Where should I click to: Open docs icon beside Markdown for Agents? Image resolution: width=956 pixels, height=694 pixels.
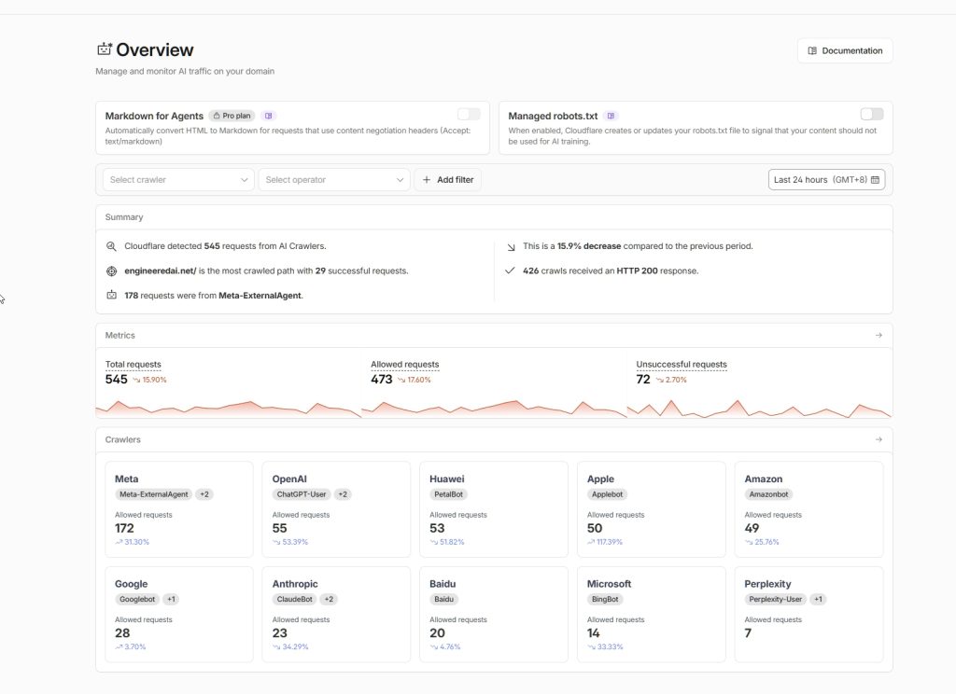pyautogui.click(x=268, y=116)
